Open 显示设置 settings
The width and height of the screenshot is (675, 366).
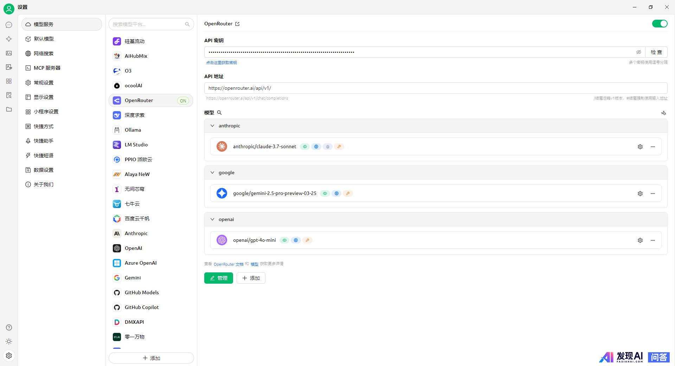point(62,97)
